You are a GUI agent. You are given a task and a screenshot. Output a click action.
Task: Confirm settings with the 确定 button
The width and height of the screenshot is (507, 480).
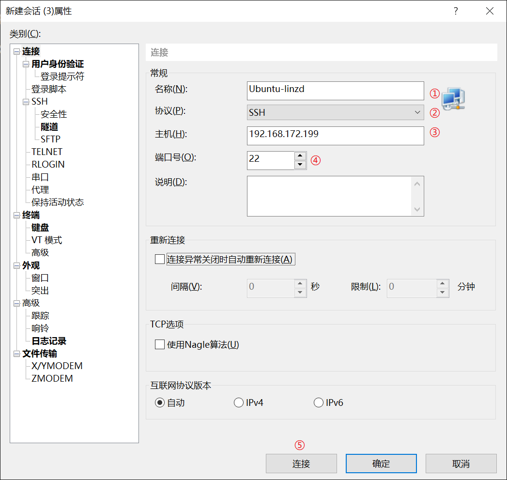point(381,464)
